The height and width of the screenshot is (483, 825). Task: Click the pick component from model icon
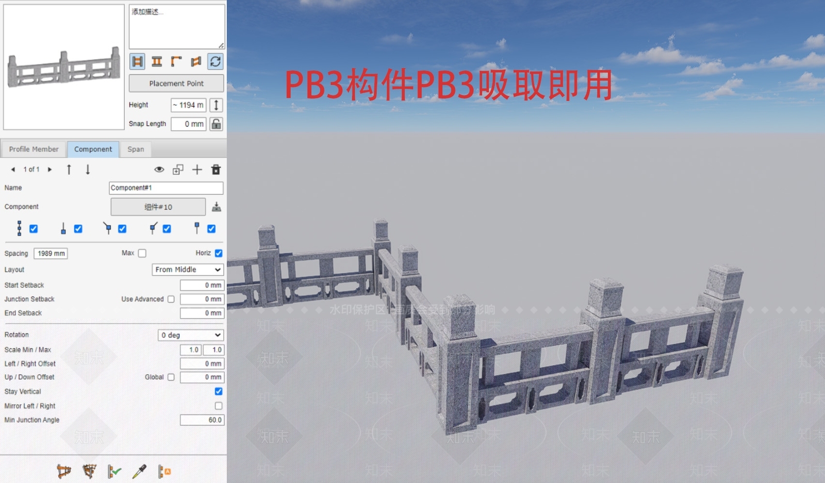(x=217, y=207)
